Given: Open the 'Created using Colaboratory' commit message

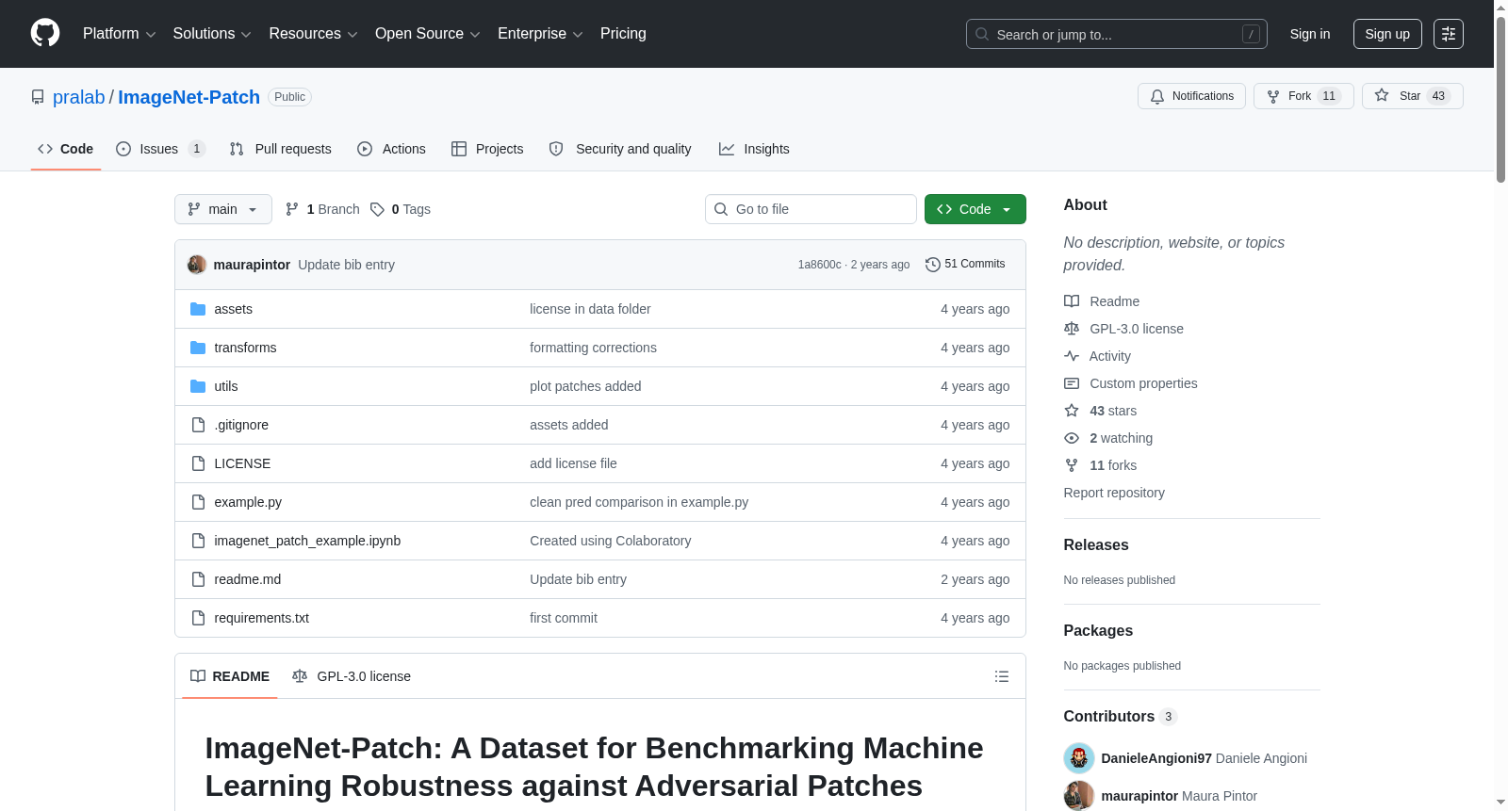Looking at the screenshot, I should tap(611, 541).
